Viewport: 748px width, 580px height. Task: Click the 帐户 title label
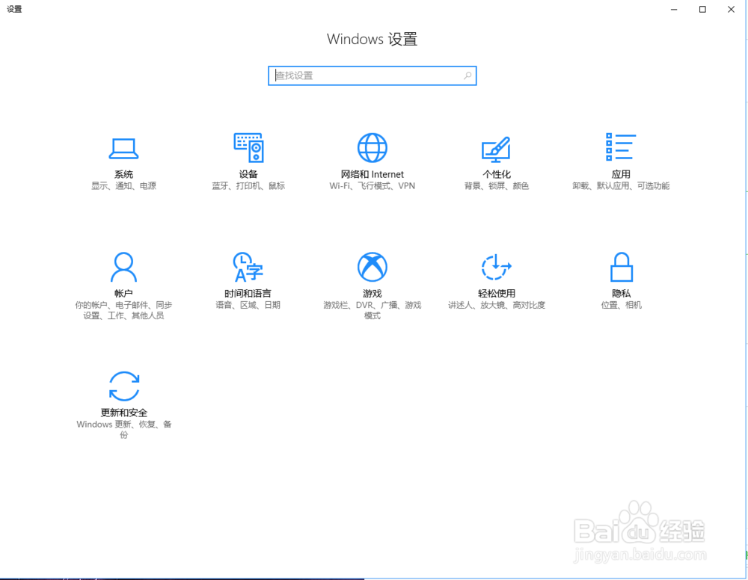(123, 294)
